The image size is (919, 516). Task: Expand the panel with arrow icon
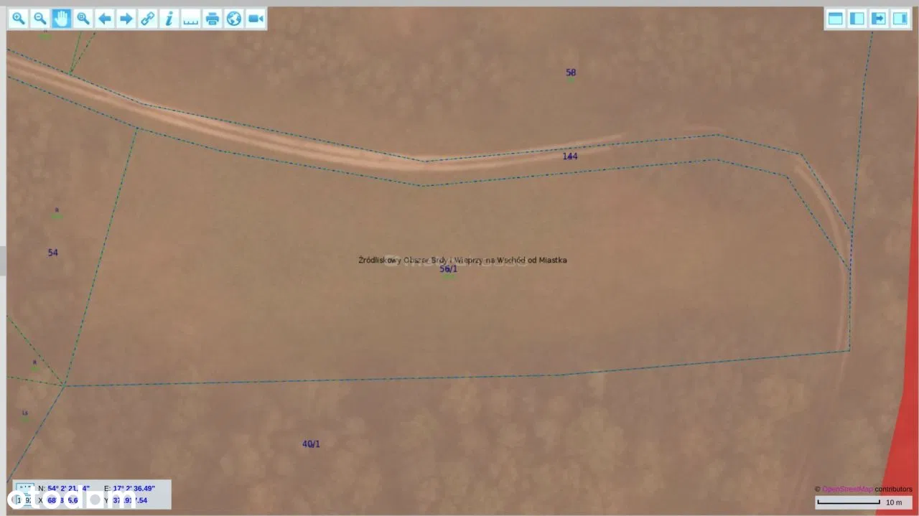879,19
